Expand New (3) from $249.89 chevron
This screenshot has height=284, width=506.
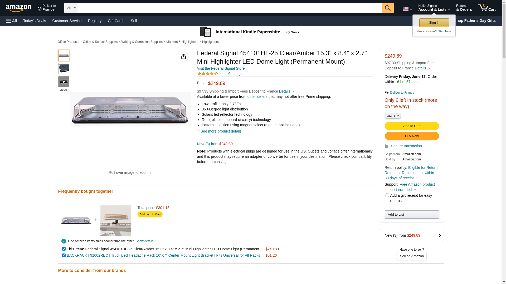pos(439,236)
